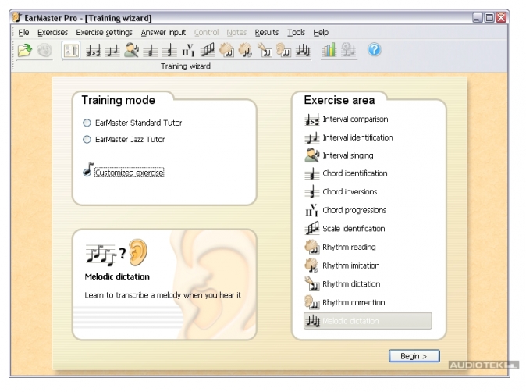Close the EarMaster Pro window
The image size is (526, 392).
click(x=501, y=17)
